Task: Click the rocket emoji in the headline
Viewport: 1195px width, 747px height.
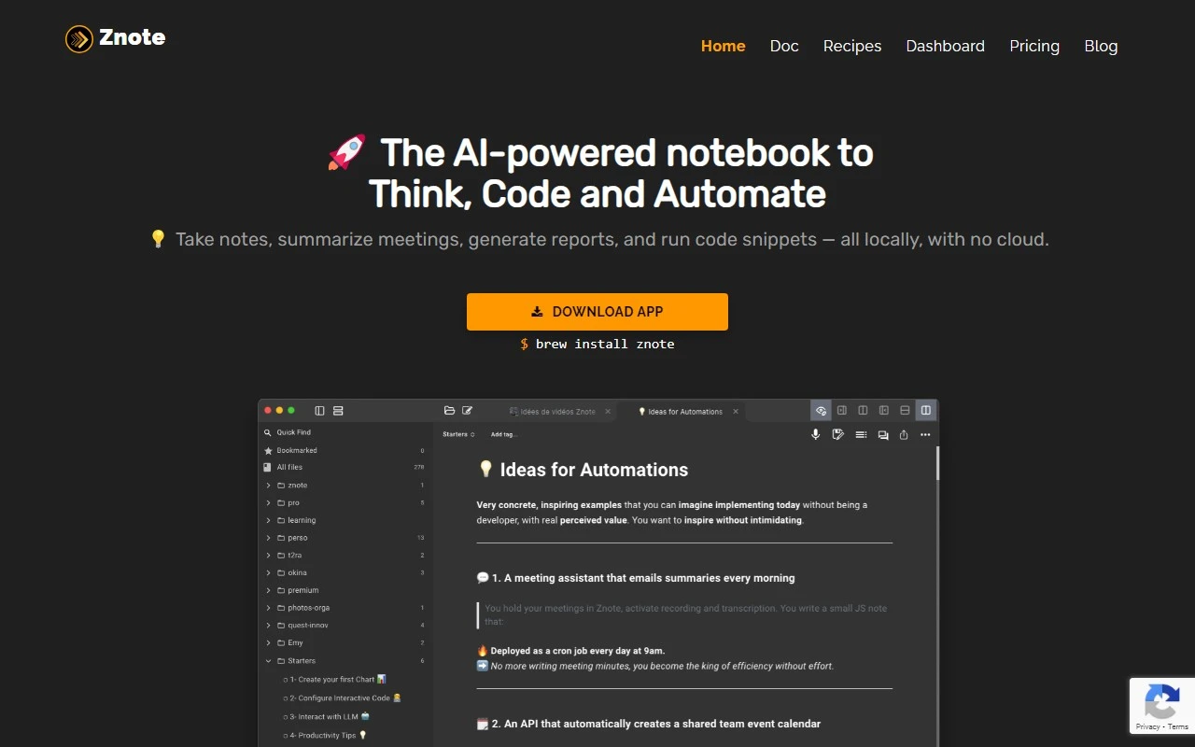Action: click(346, 152)
